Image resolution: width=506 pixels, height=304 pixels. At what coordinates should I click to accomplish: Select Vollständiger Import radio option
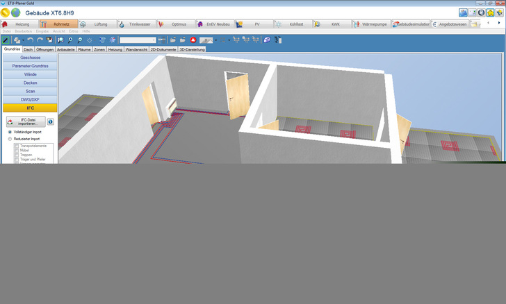coord(10,131)
